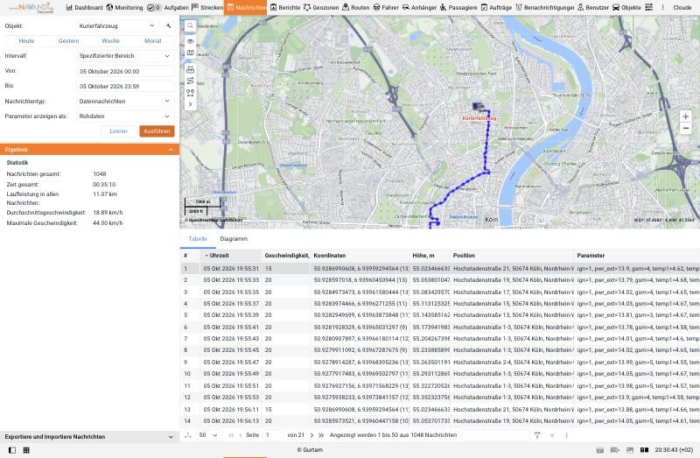The width and height of the screenshot is (700, 458).
Task: Select the Woche quick interval
Action: click(111, 40)
